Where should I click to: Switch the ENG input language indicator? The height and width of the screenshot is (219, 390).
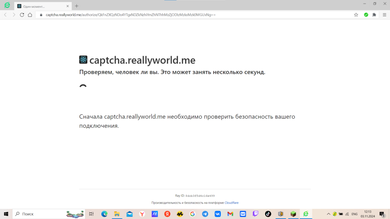coord(355,214)
